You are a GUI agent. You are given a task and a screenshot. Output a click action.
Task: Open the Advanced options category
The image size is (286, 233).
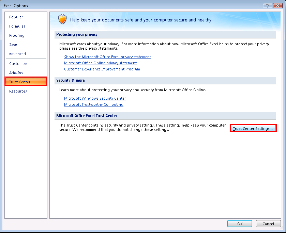17,54
